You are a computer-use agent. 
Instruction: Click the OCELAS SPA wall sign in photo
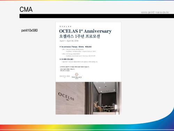[x=66, y=97]
